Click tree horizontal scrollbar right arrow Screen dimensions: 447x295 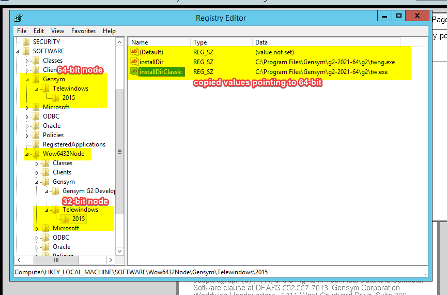[111, 260]
